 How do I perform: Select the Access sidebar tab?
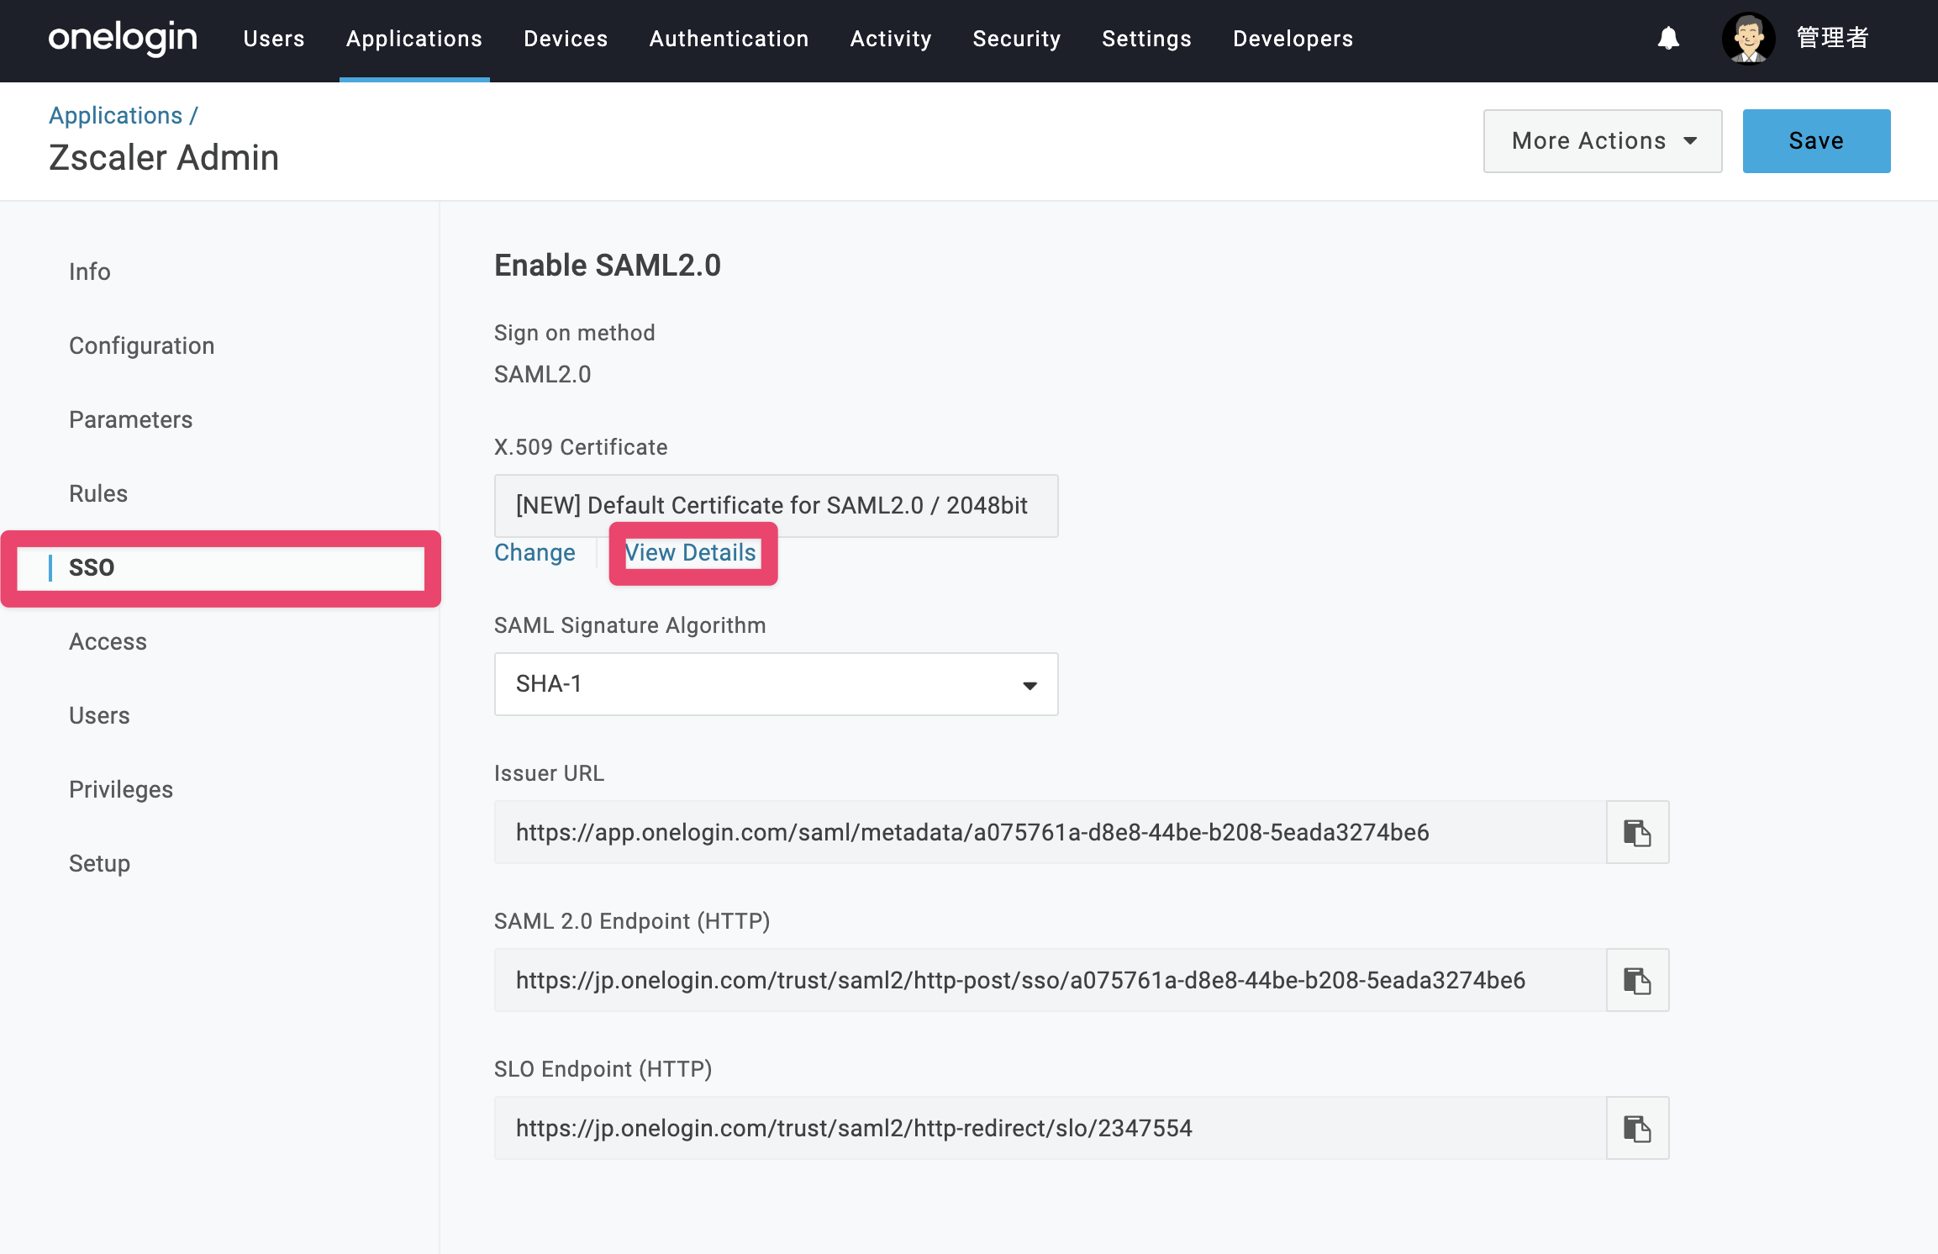pos(108,641)
